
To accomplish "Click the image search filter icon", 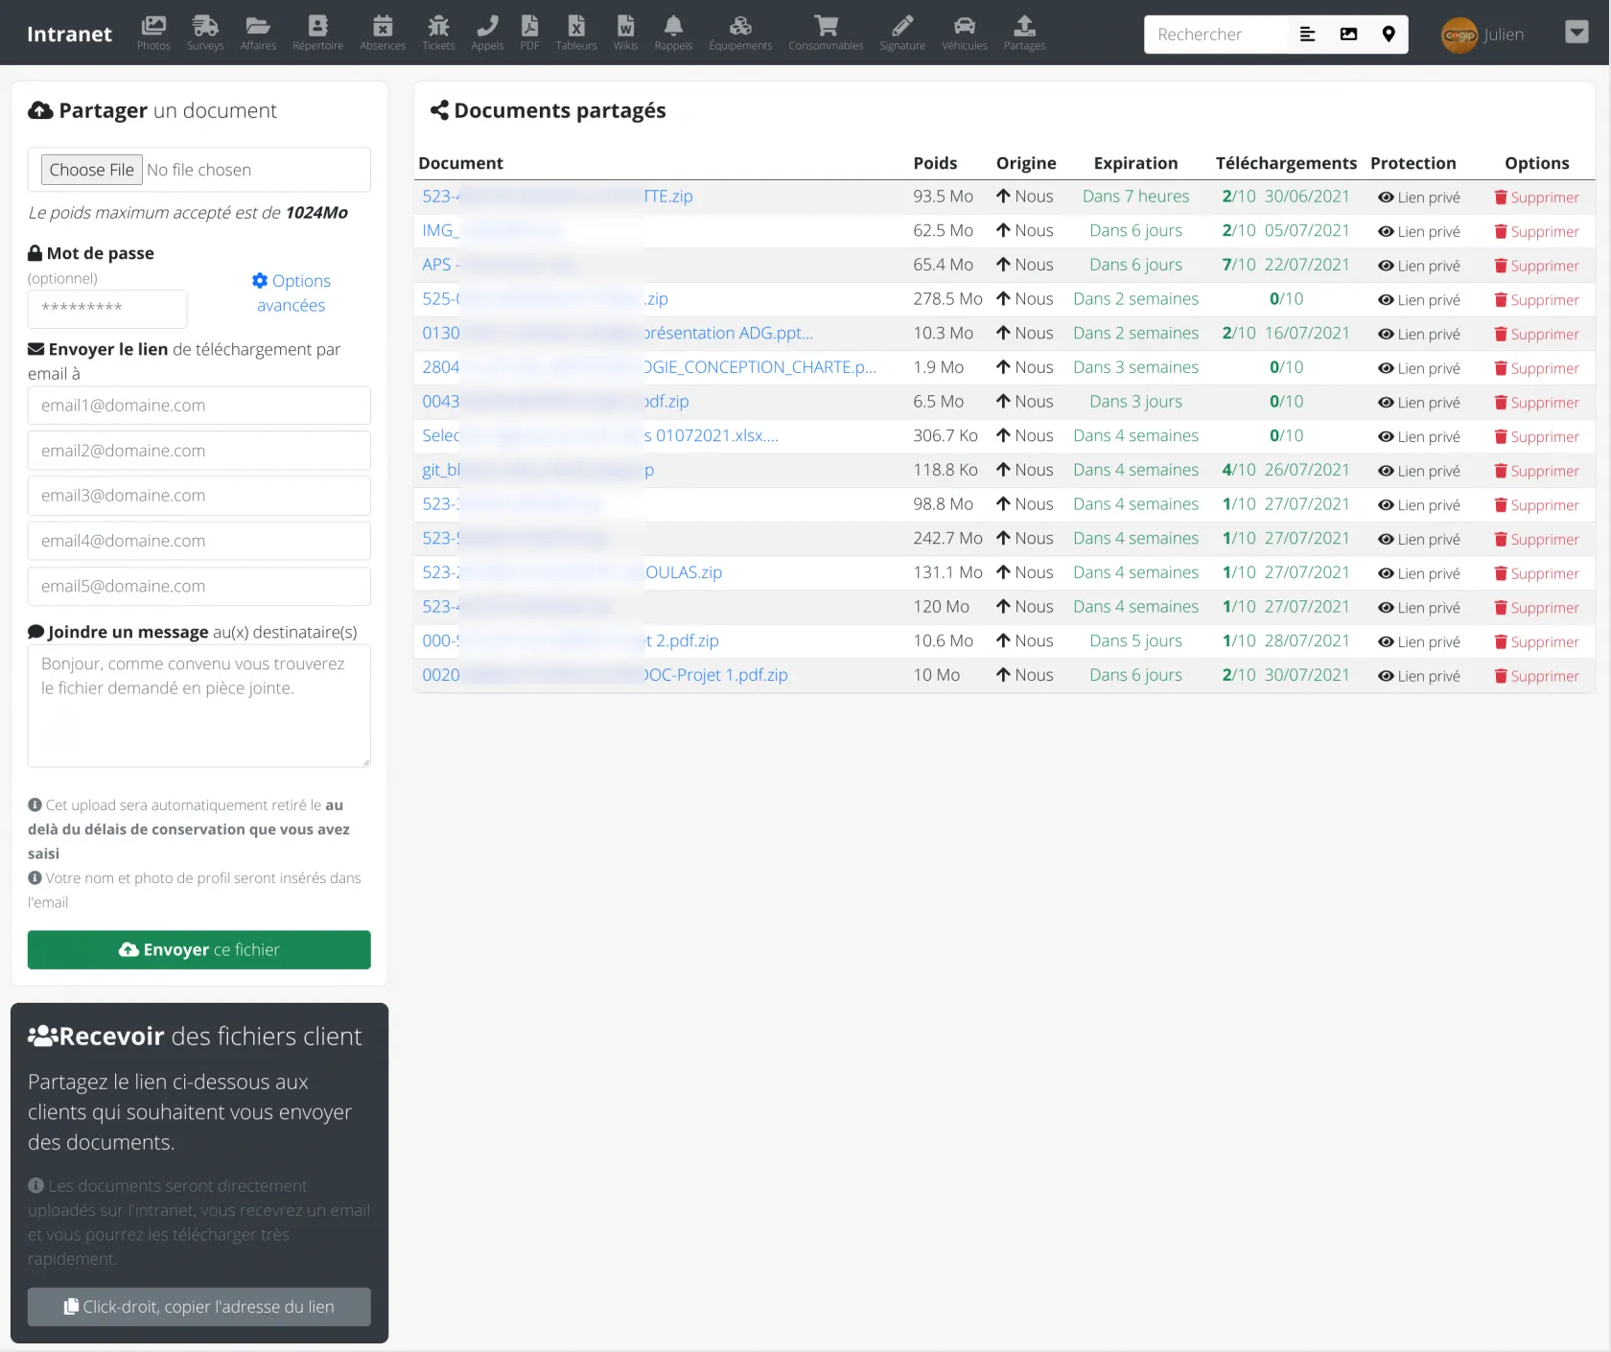I will [x=1348, y=35].
